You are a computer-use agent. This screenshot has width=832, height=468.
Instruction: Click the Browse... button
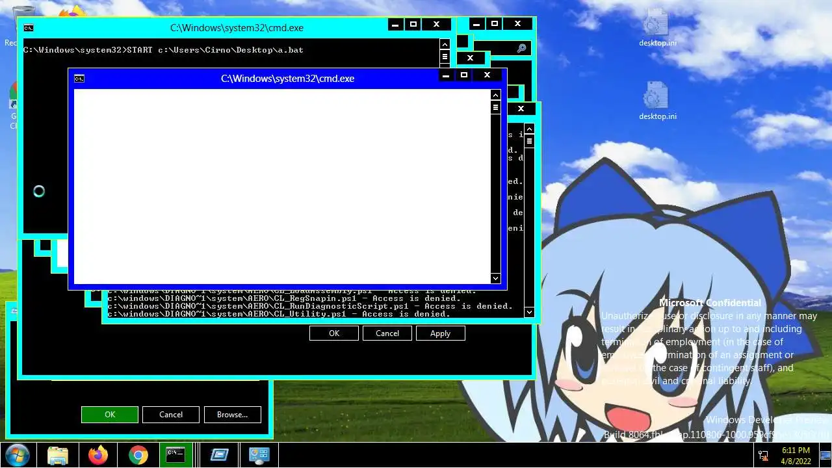tap(233, 414)
